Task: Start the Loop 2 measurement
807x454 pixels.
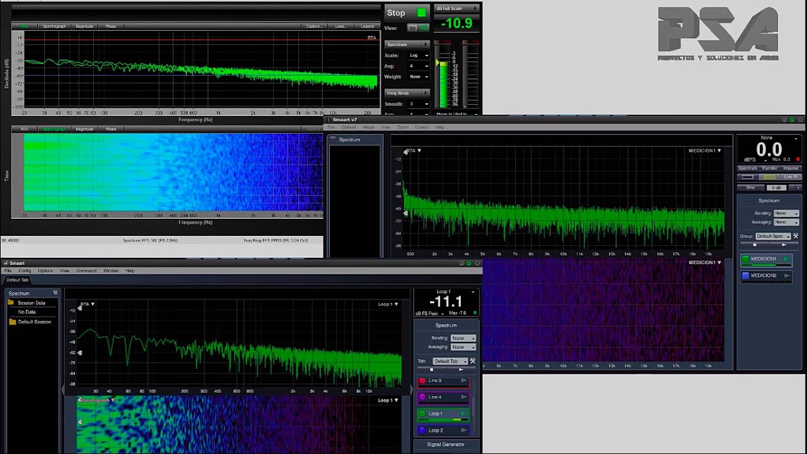Action: tap(464, 430)
